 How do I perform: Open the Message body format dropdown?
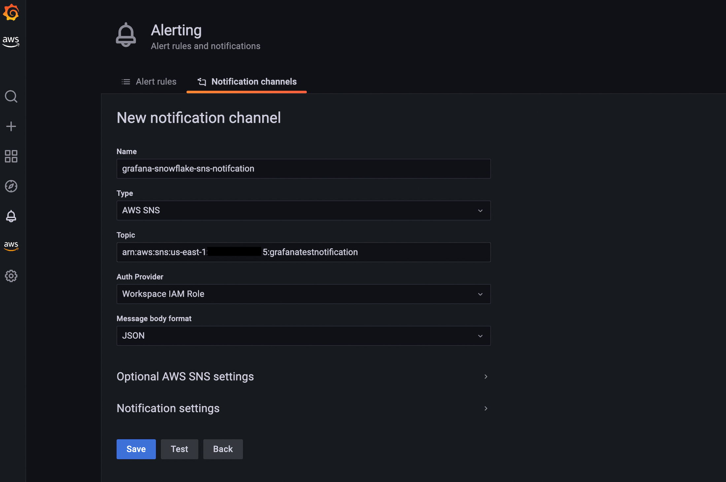pyautogui.click(x=304, y=336)
